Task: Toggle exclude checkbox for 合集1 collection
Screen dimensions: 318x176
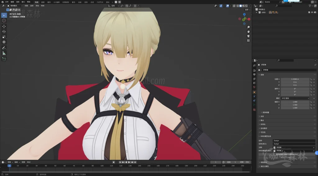Action: (x=309, y=12)
